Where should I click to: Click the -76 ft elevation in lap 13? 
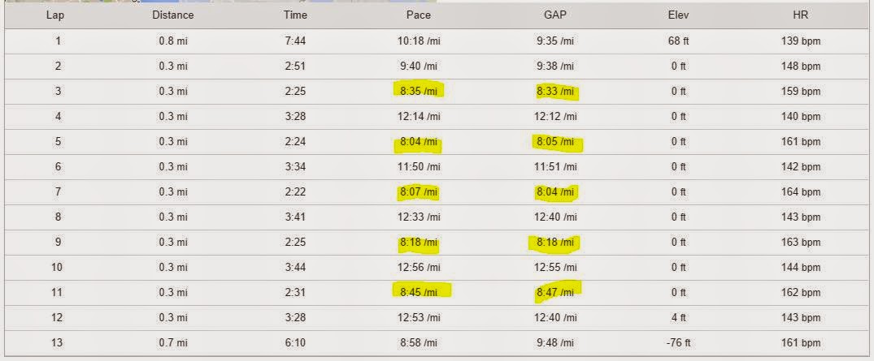click(x=678, y=343)
